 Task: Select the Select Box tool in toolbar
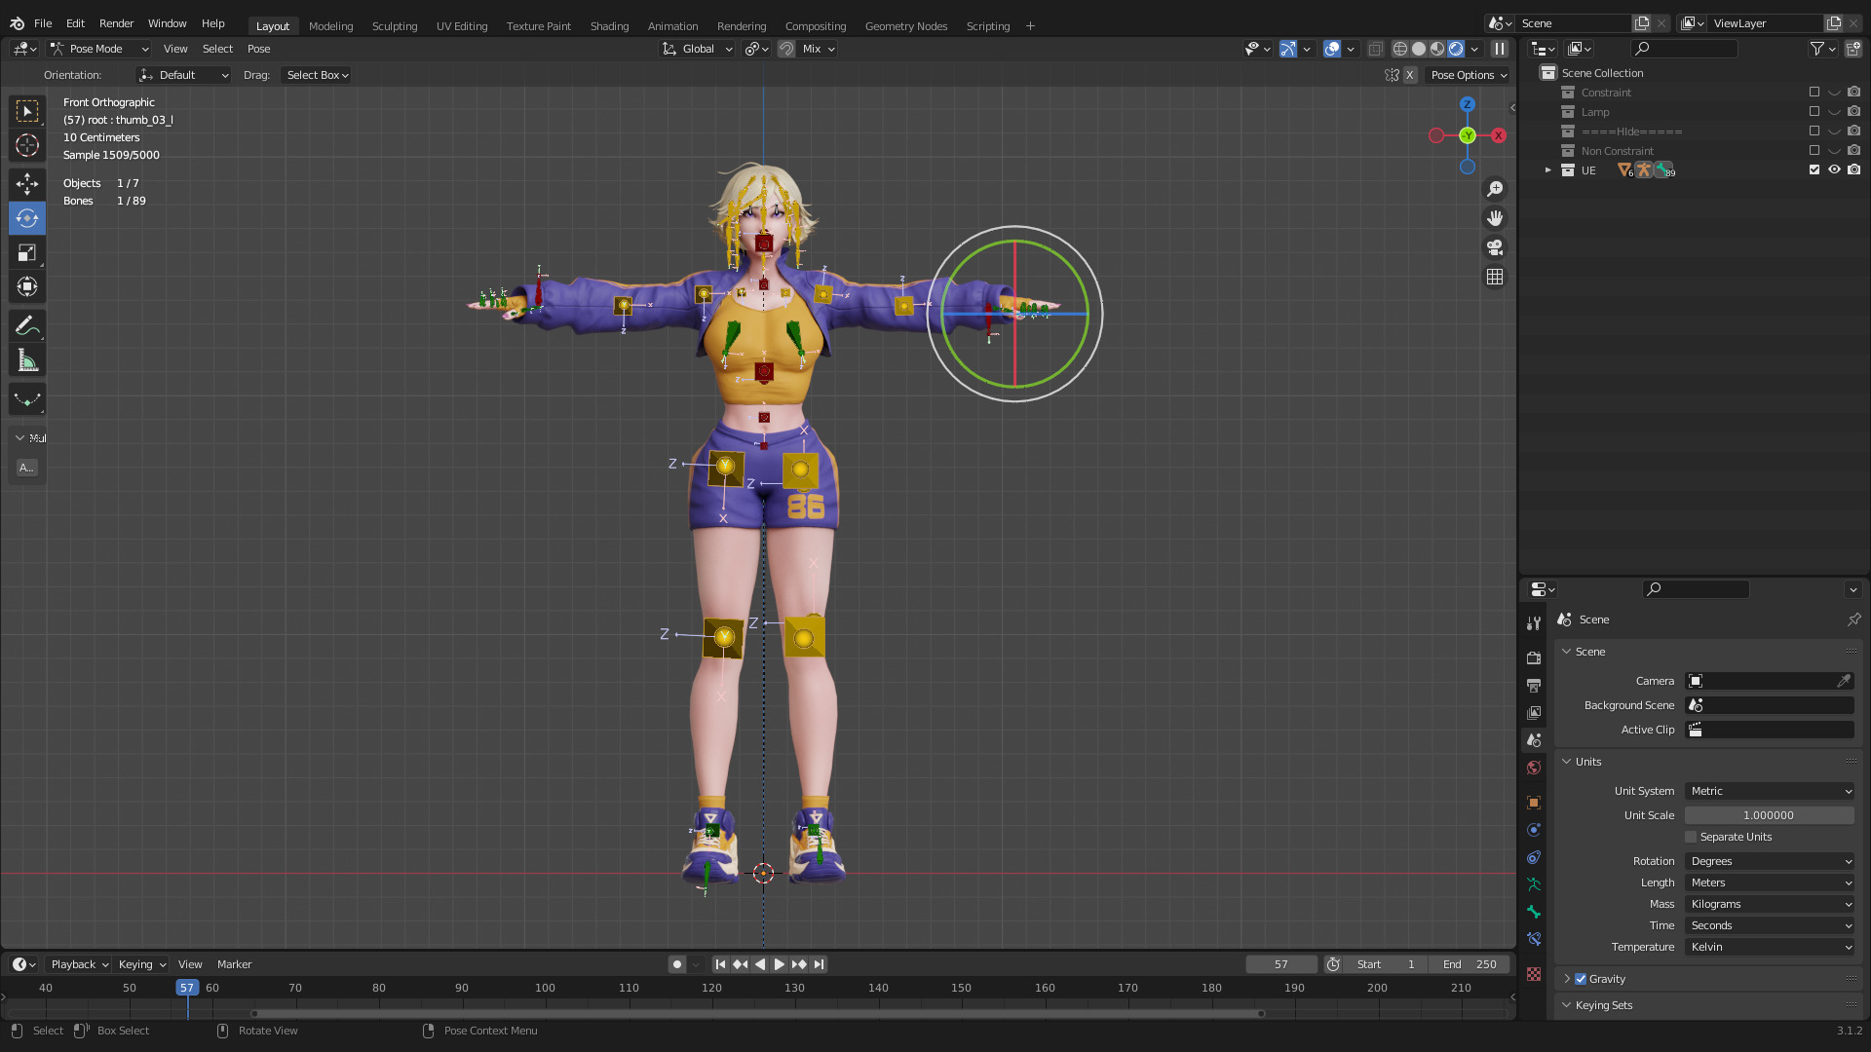(27, 111)
